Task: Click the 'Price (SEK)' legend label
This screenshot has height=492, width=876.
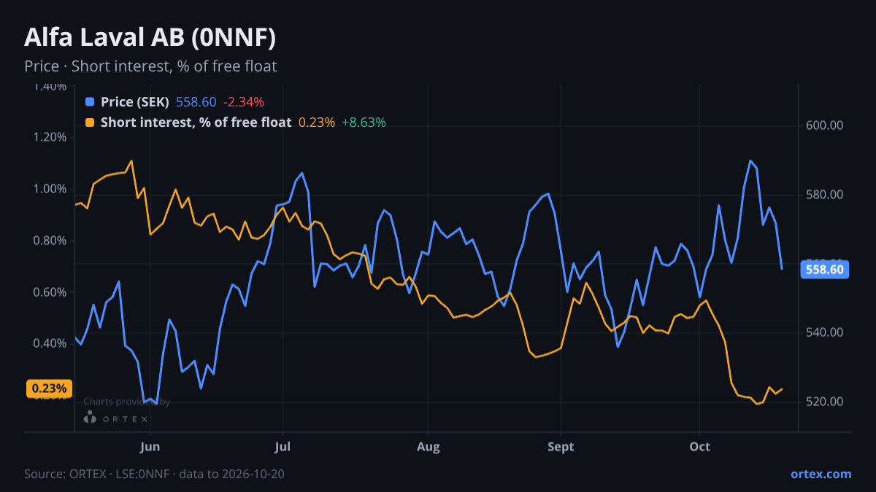Action: [x=135, y=102]
